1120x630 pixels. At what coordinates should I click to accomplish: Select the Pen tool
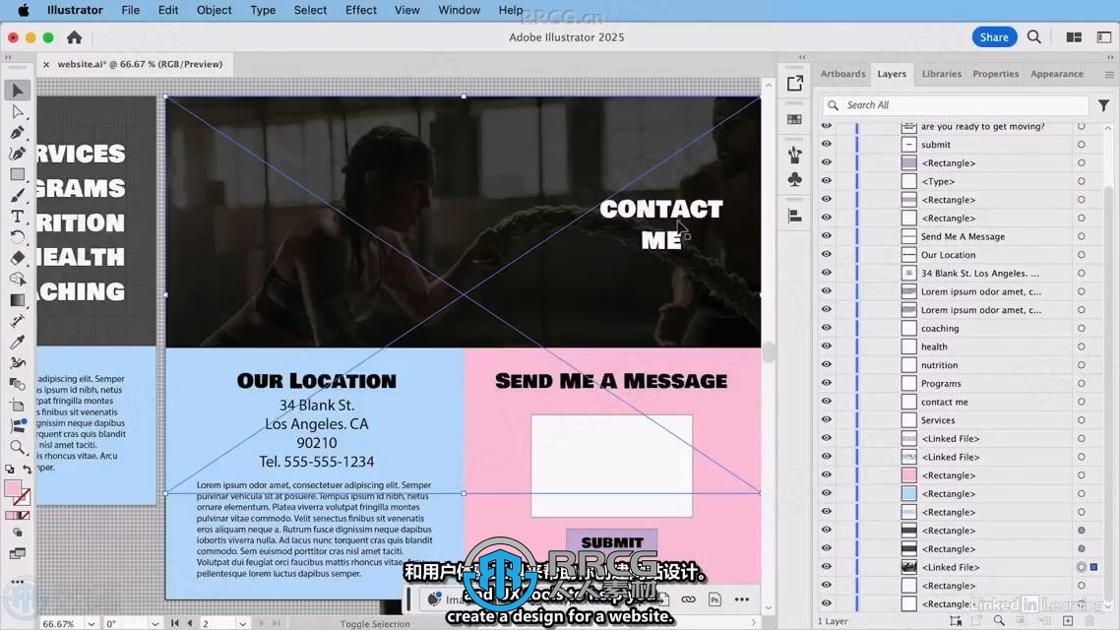(18, 132)
